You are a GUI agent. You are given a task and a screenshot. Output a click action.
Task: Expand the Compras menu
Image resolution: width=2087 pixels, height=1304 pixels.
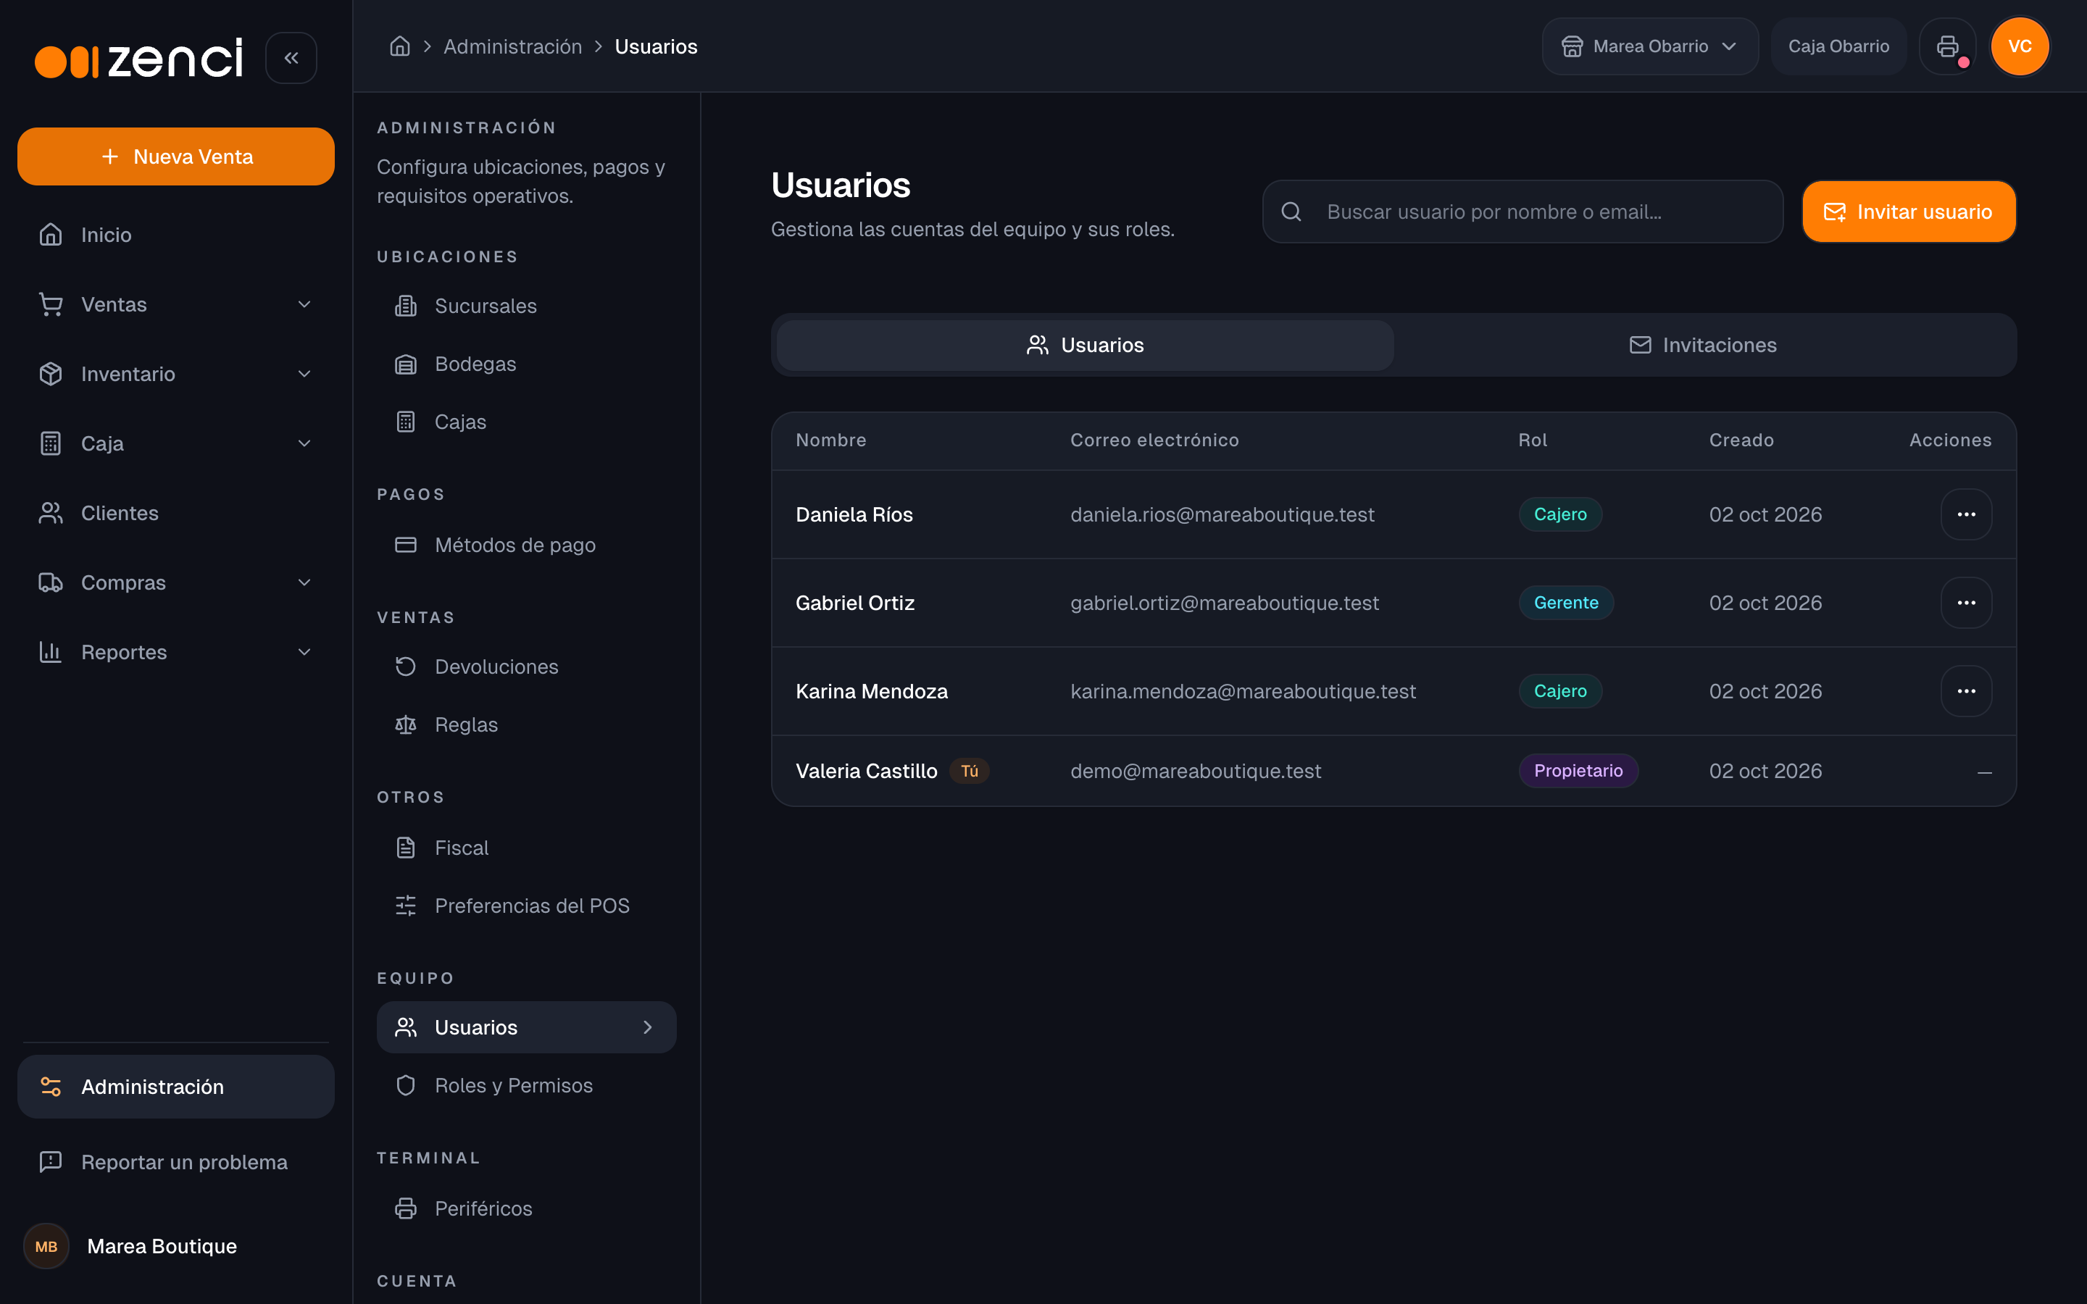176,582
